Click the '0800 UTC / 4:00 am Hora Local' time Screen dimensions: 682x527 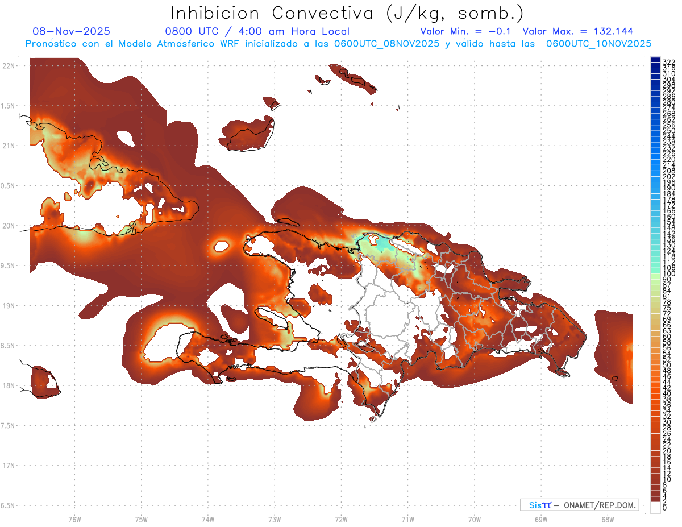[257, 31]
